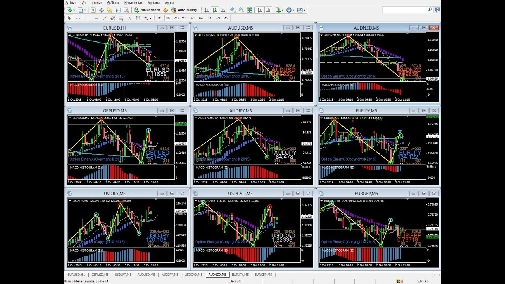505x284 pixels.
Task: Zoom out on the chart
Action: click(x=241, y=10)
